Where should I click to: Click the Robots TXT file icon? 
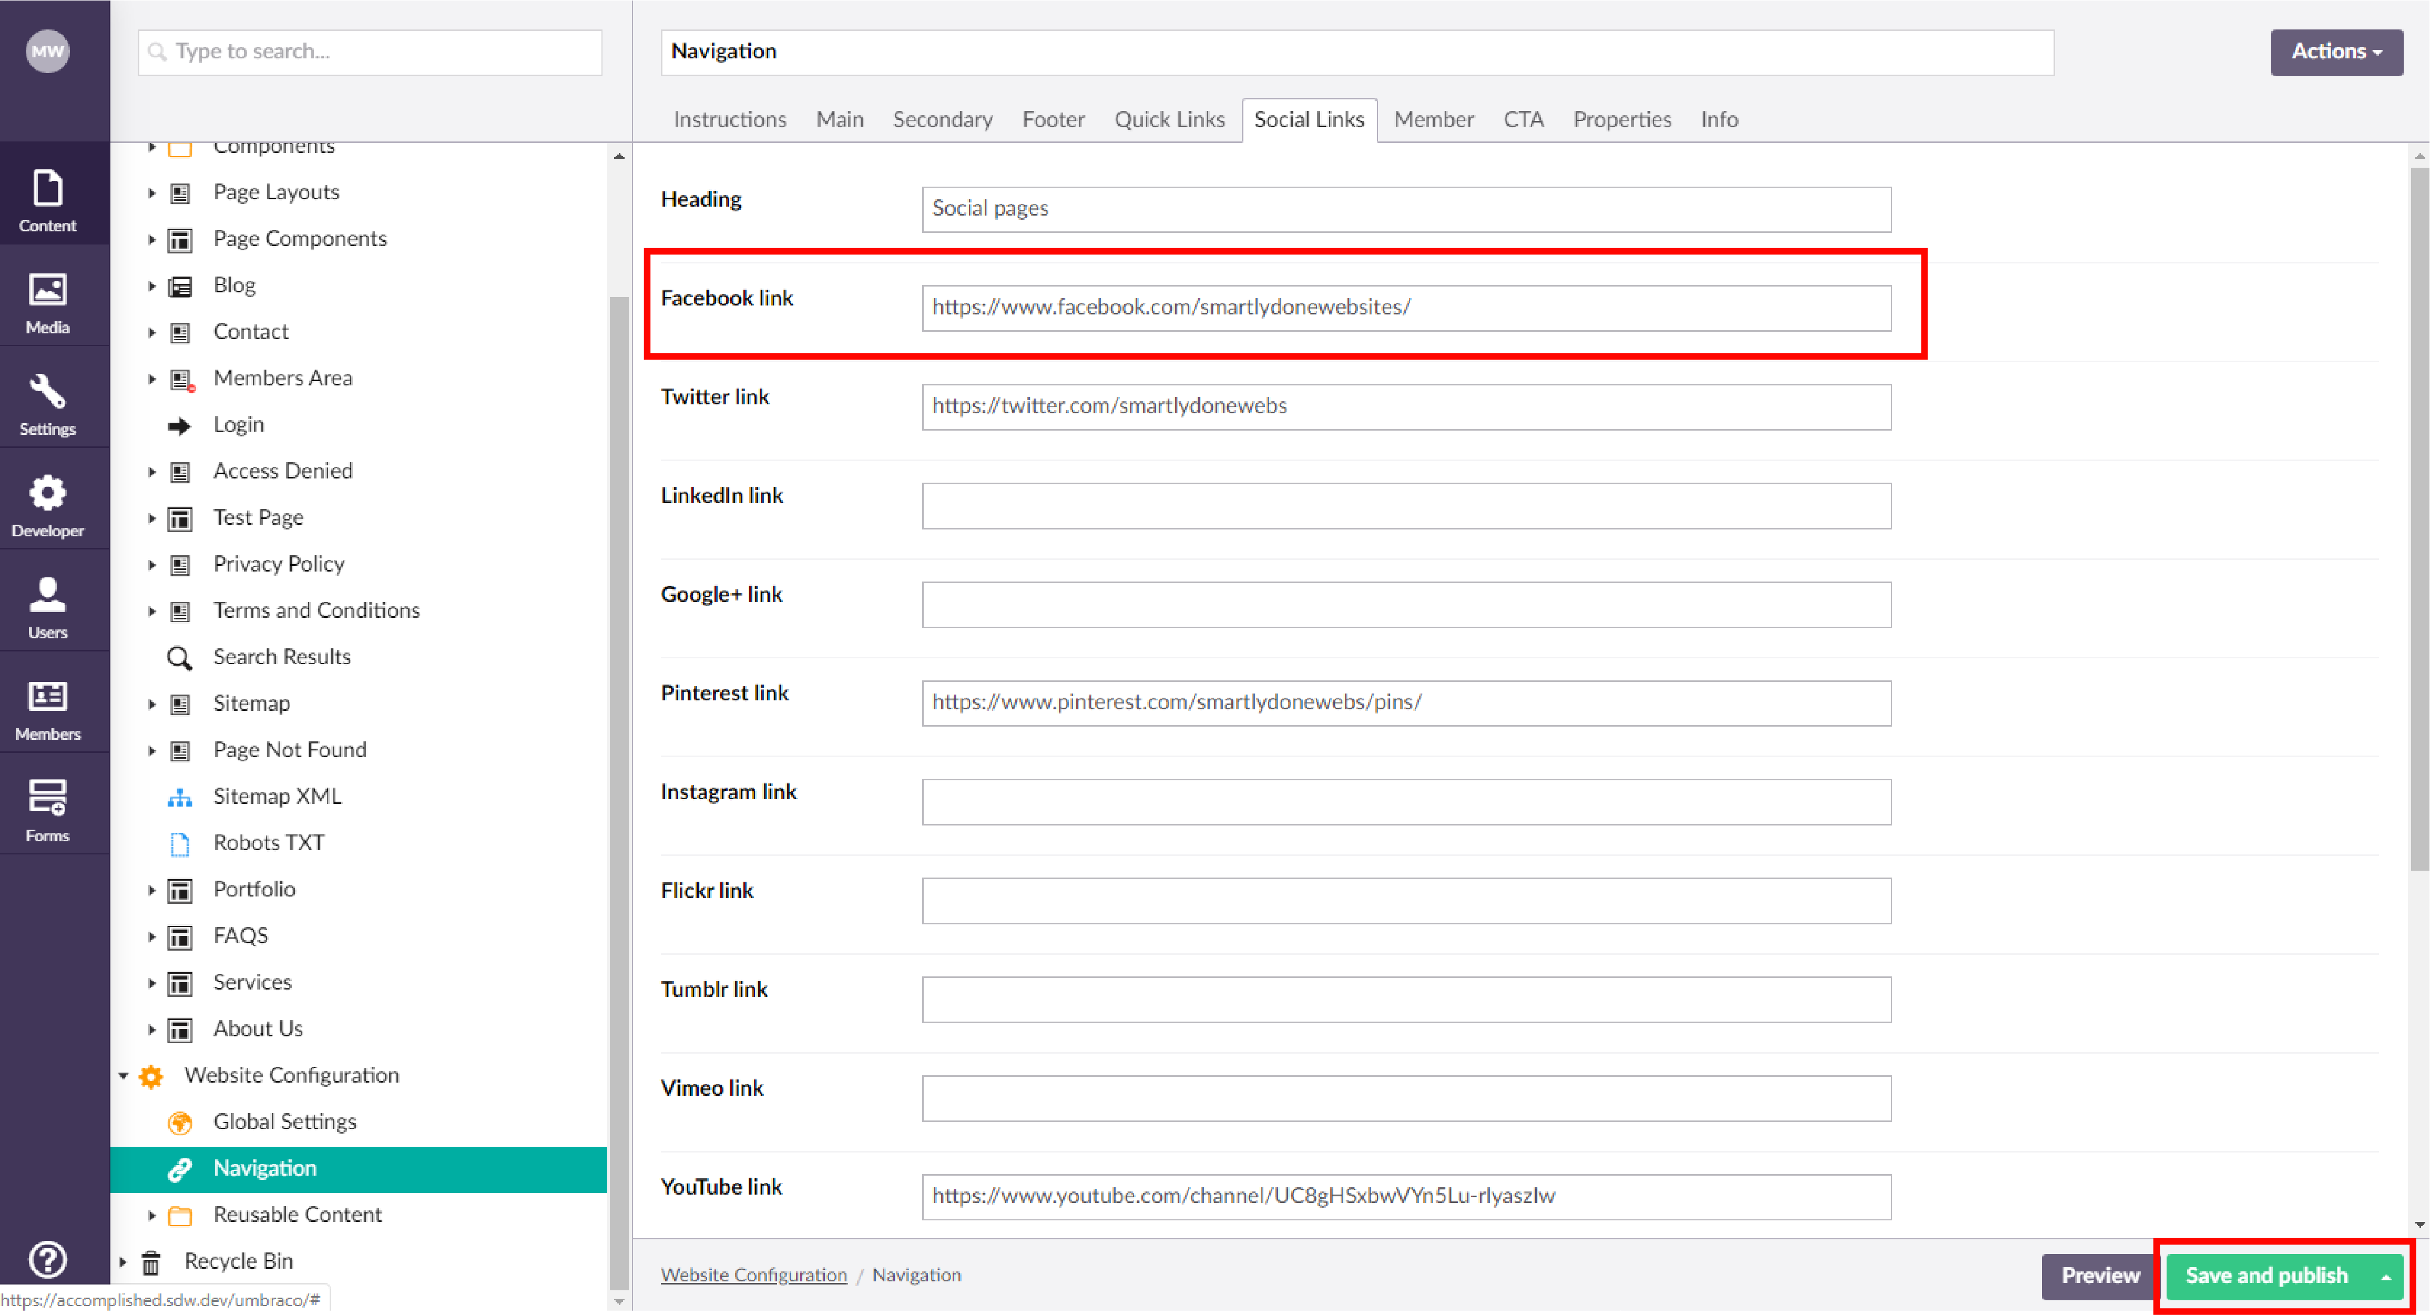pyautogui.click(x=179, y=844)
